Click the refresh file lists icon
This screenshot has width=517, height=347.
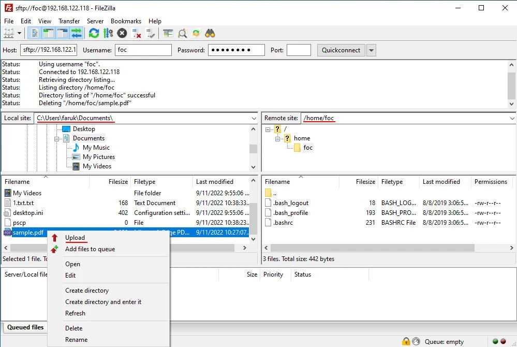[x=94, y=33]
